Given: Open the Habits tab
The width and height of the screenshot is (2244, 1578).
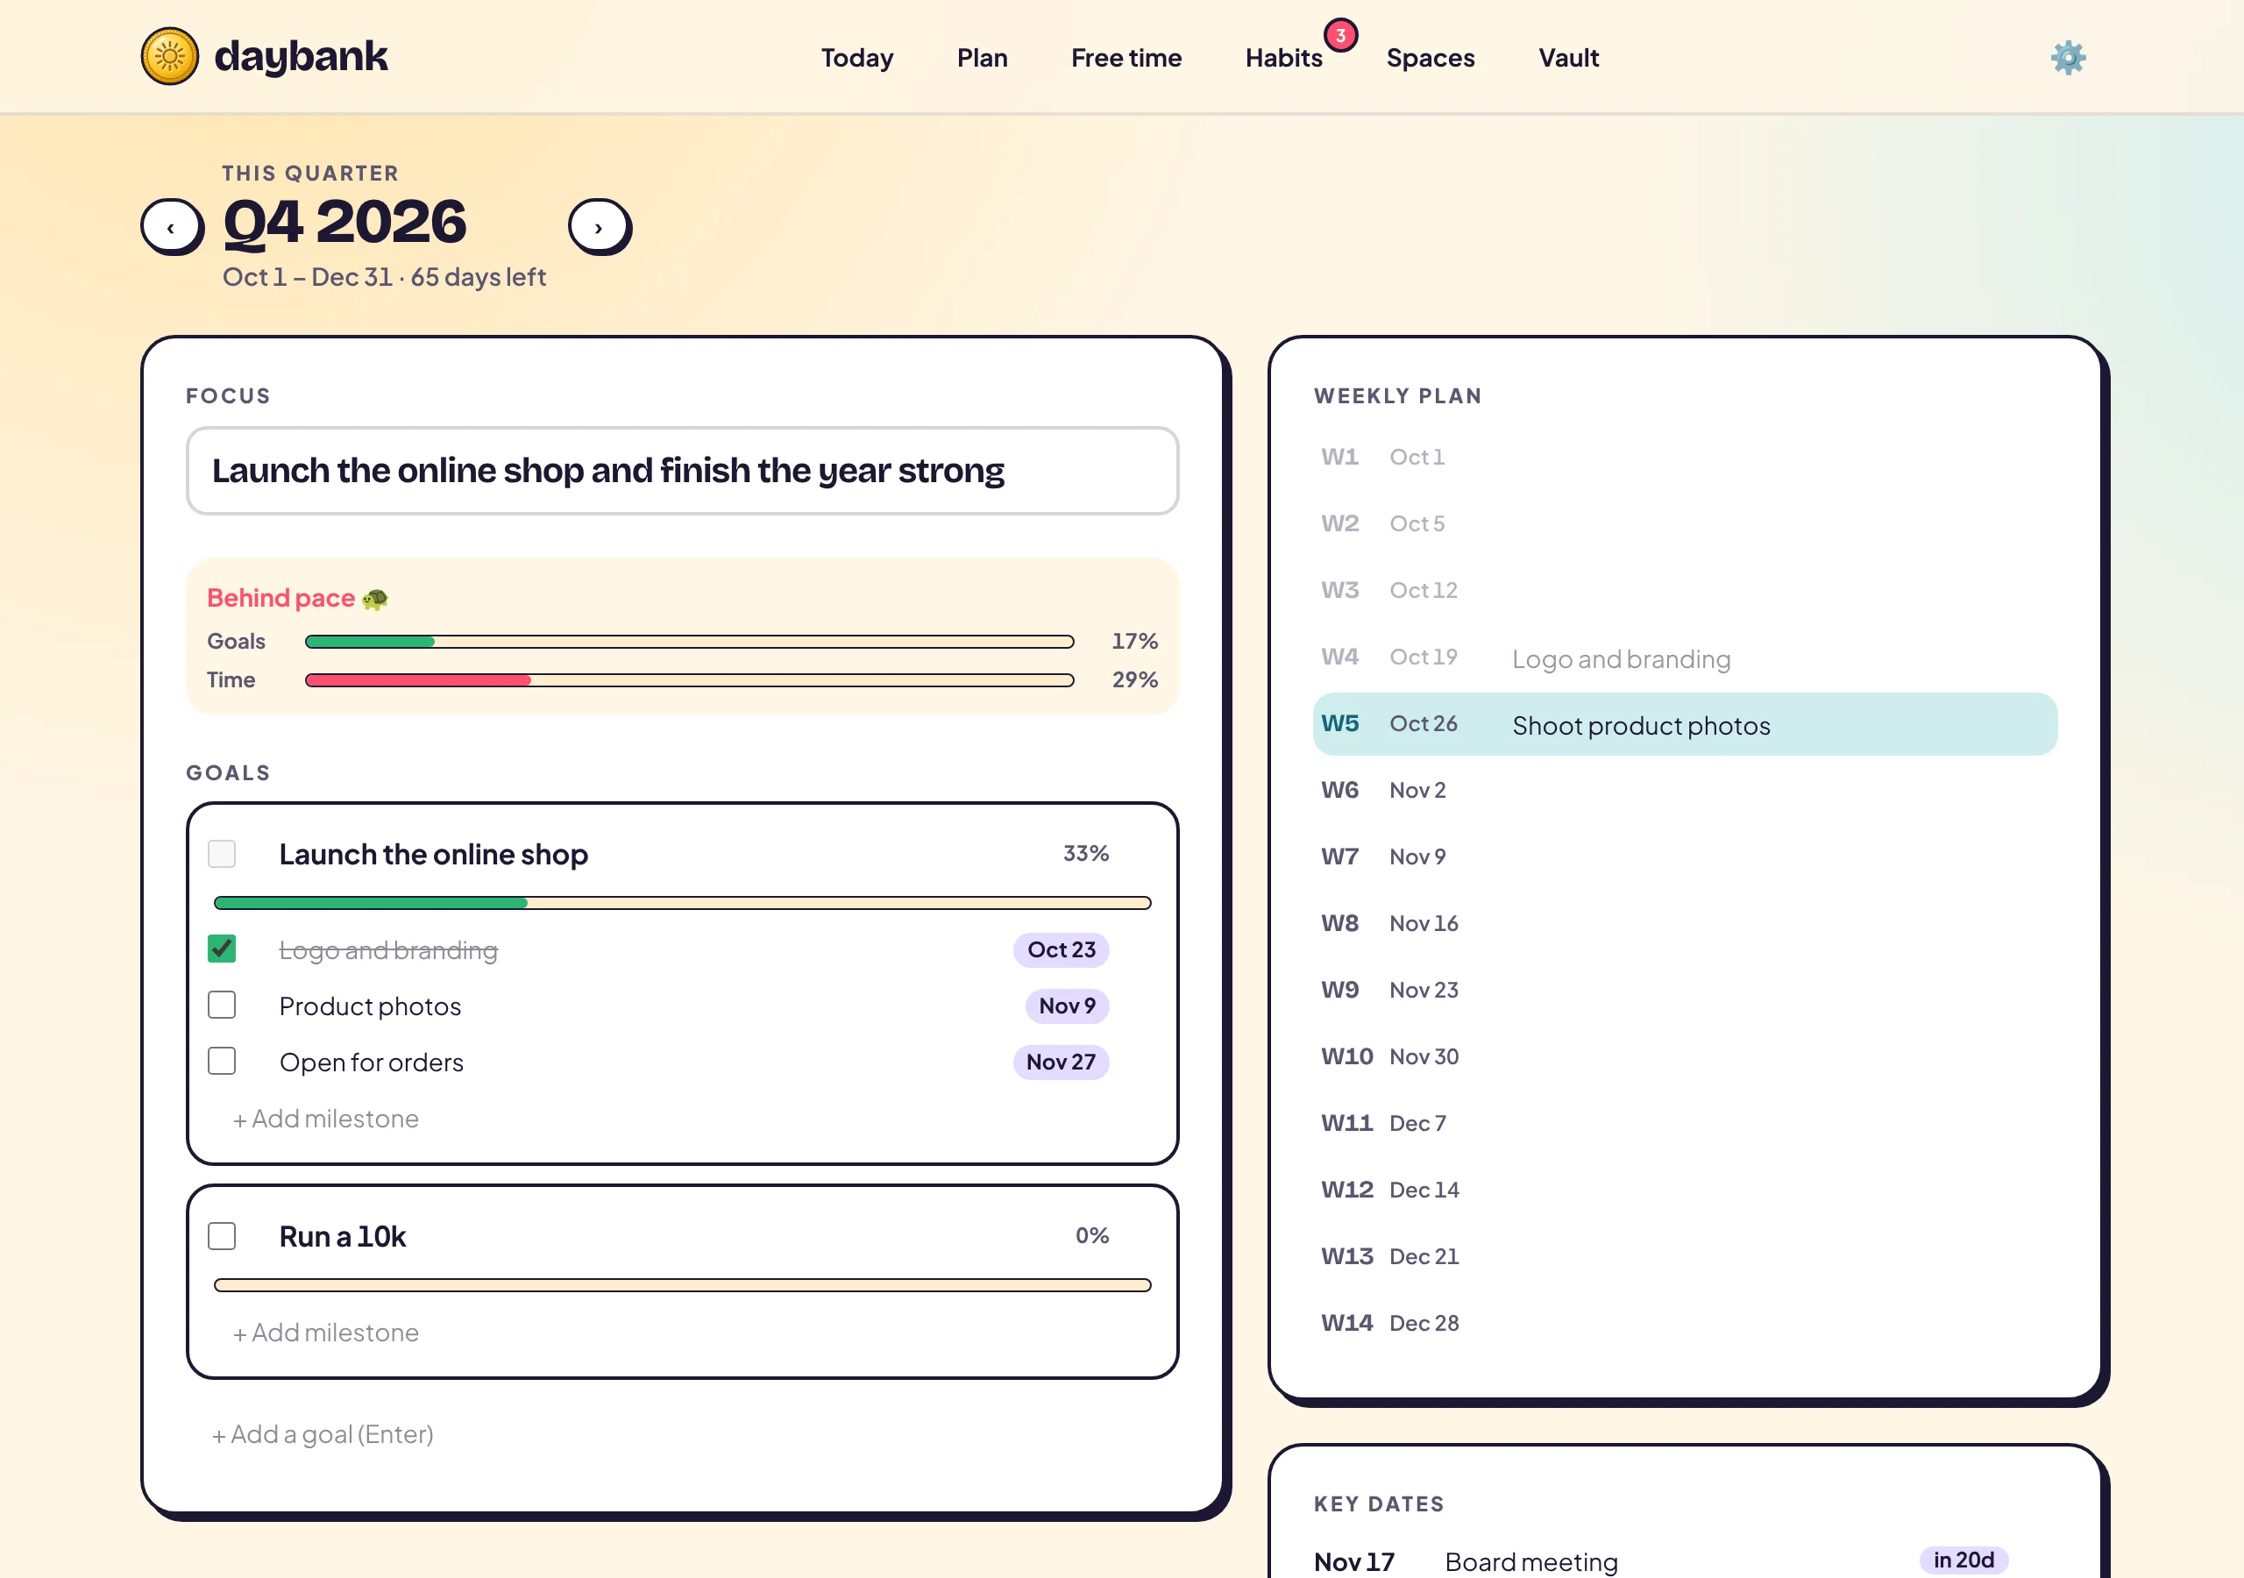Looking at the screenshot, I should (x=1283, y=58).
